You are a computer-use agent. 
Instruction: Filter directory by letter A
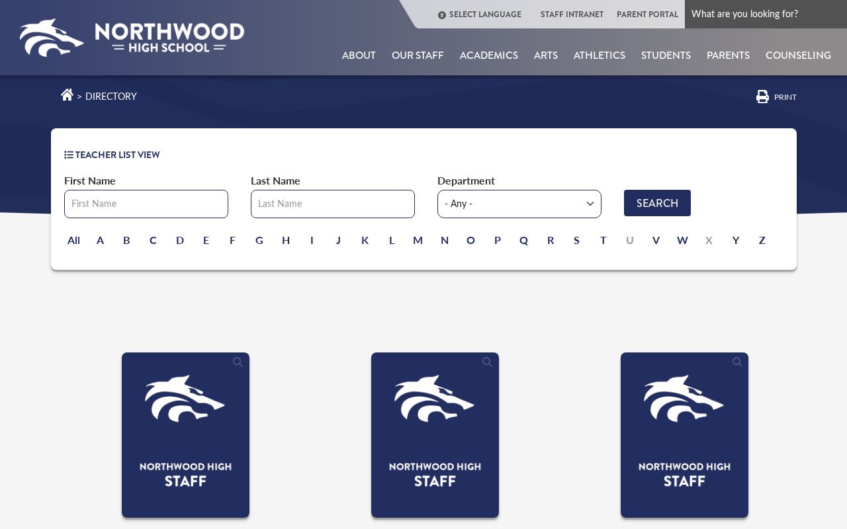(x=100, y=240)
